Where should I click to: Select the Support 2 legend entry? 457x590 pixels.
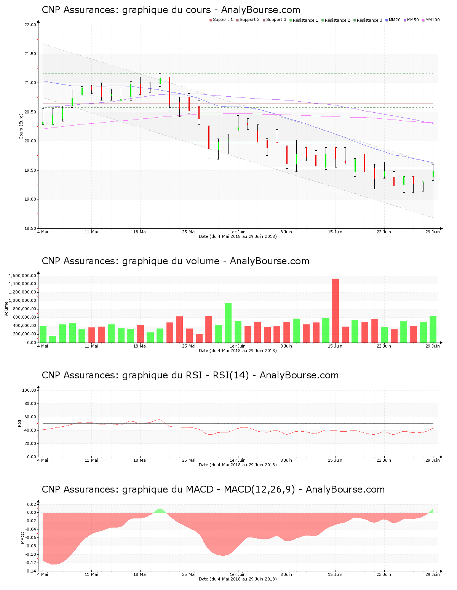pos(248,20)
